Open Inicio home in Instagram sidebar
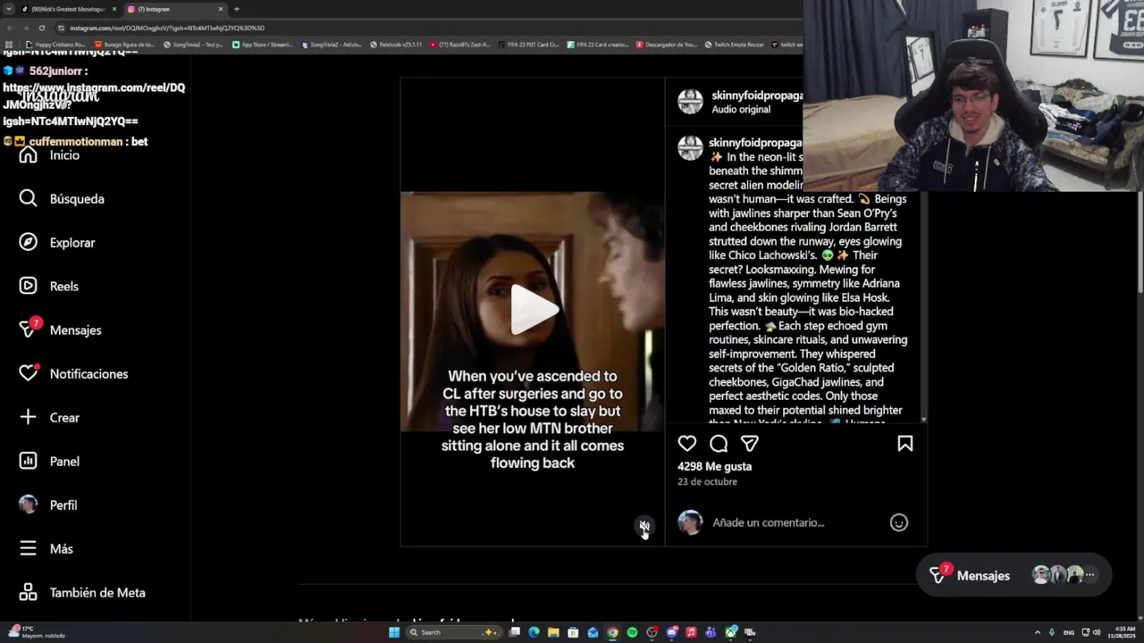Viewport: 1144px width, 643px height. click(x=49, y=155)
